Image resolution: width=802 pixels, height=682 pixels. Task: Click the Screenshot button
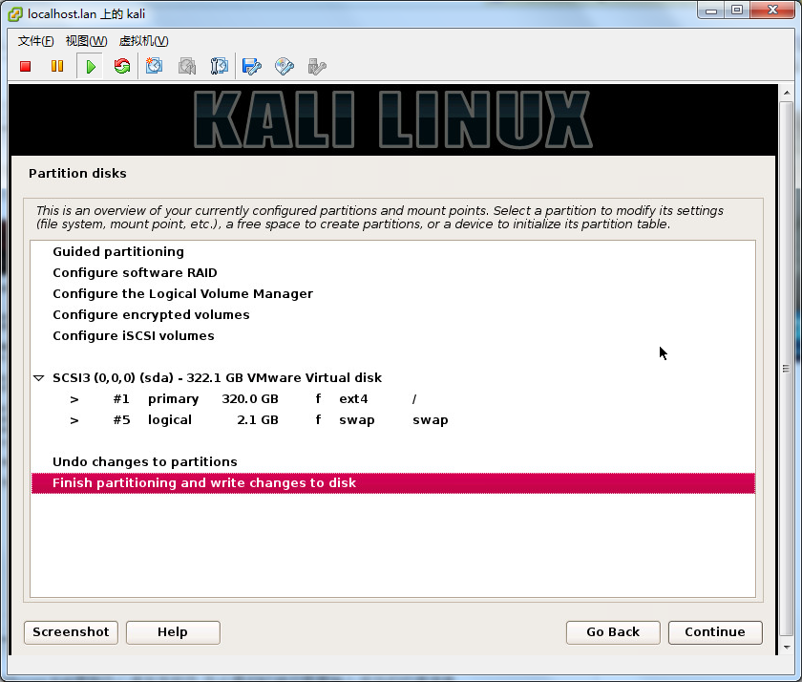[x=71, y=632]
